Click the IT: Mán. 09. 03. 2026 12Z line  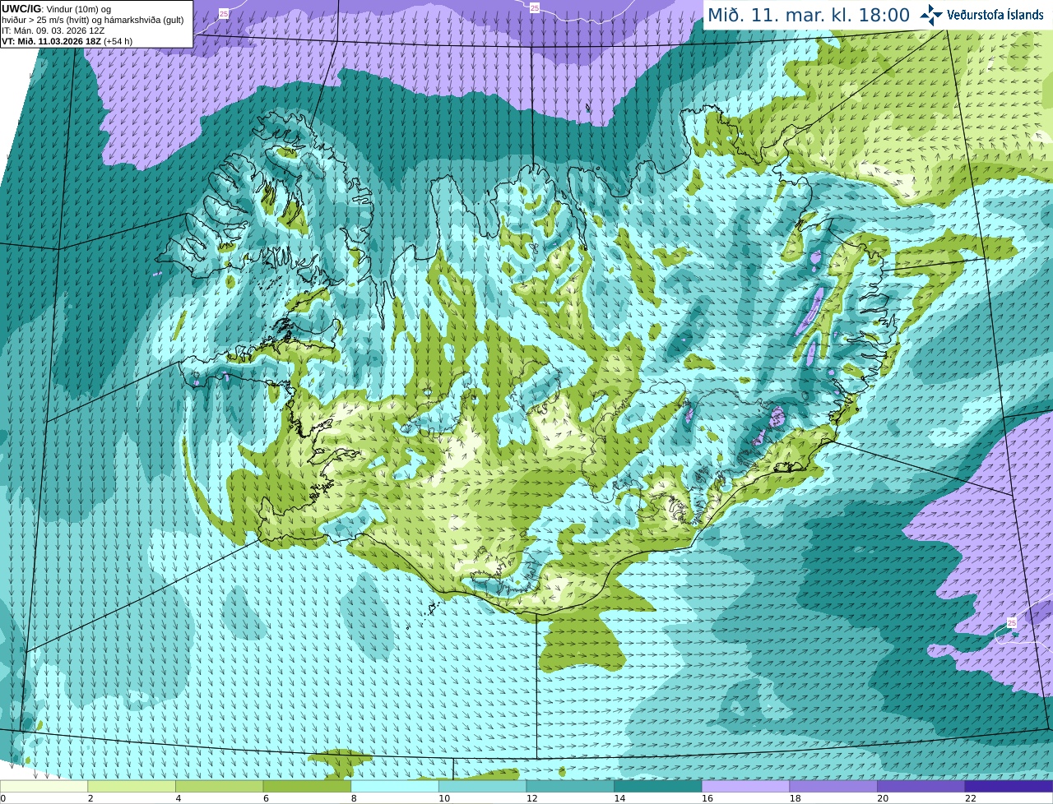point(53,30)
